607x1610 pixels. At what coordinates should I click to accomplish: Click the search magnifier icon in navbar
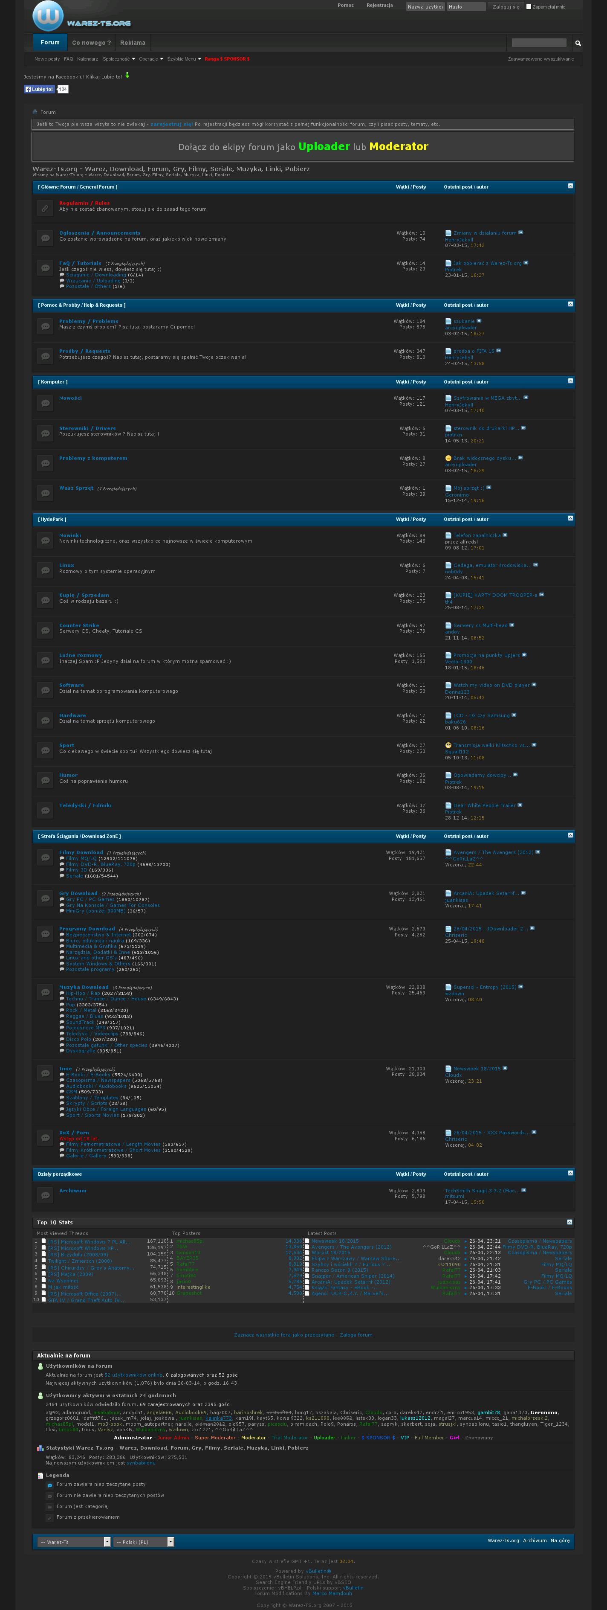(x=578, y=43)
